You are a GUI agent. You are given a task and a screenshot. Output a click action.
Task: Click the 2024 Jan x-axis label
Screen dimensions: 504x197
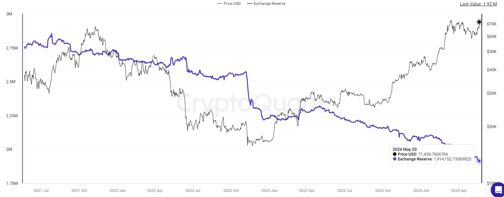(421, 191)
